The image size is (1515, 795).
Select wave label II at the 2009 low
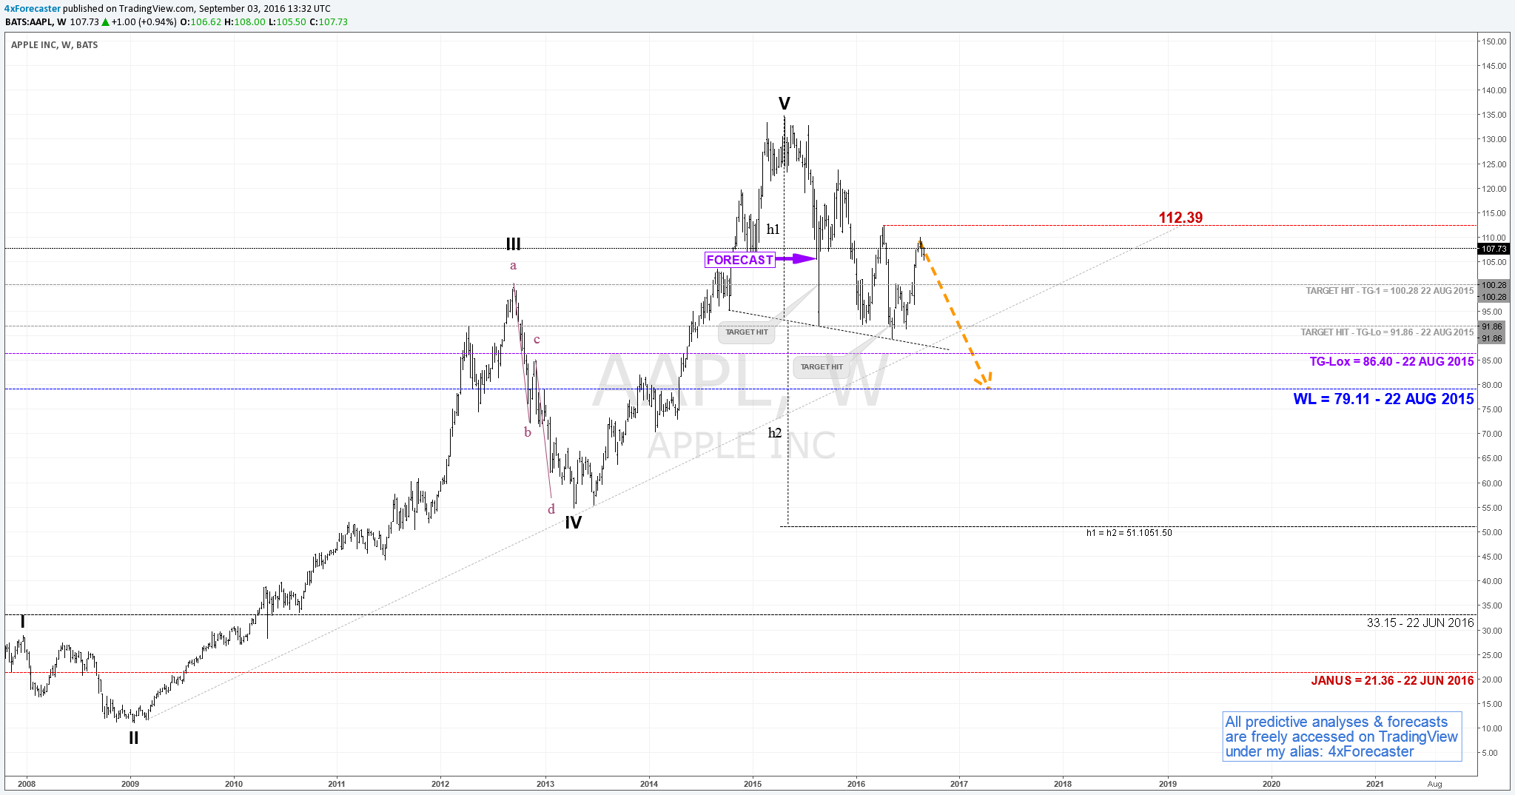[x=133, y=738]
